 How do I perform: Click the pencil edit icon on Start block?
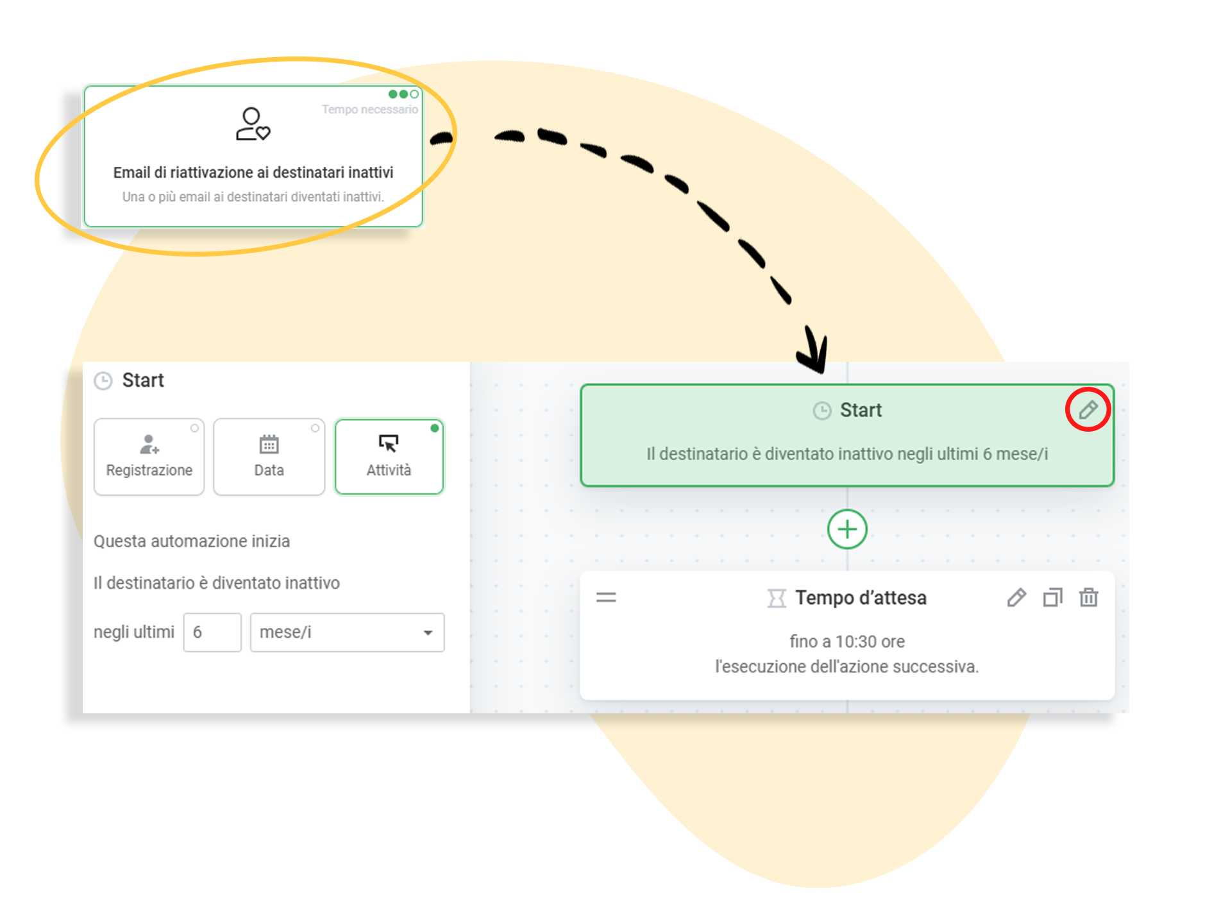click(1088, 410)
